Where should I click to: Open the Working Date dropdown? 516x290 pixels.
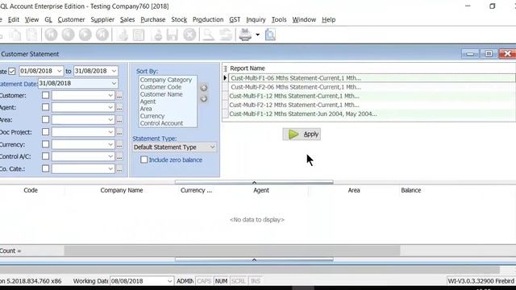point(169,281)
